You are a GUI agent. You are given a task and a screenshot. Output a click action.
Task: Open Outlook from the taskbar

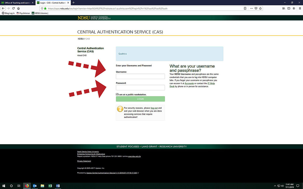point(35,186)
